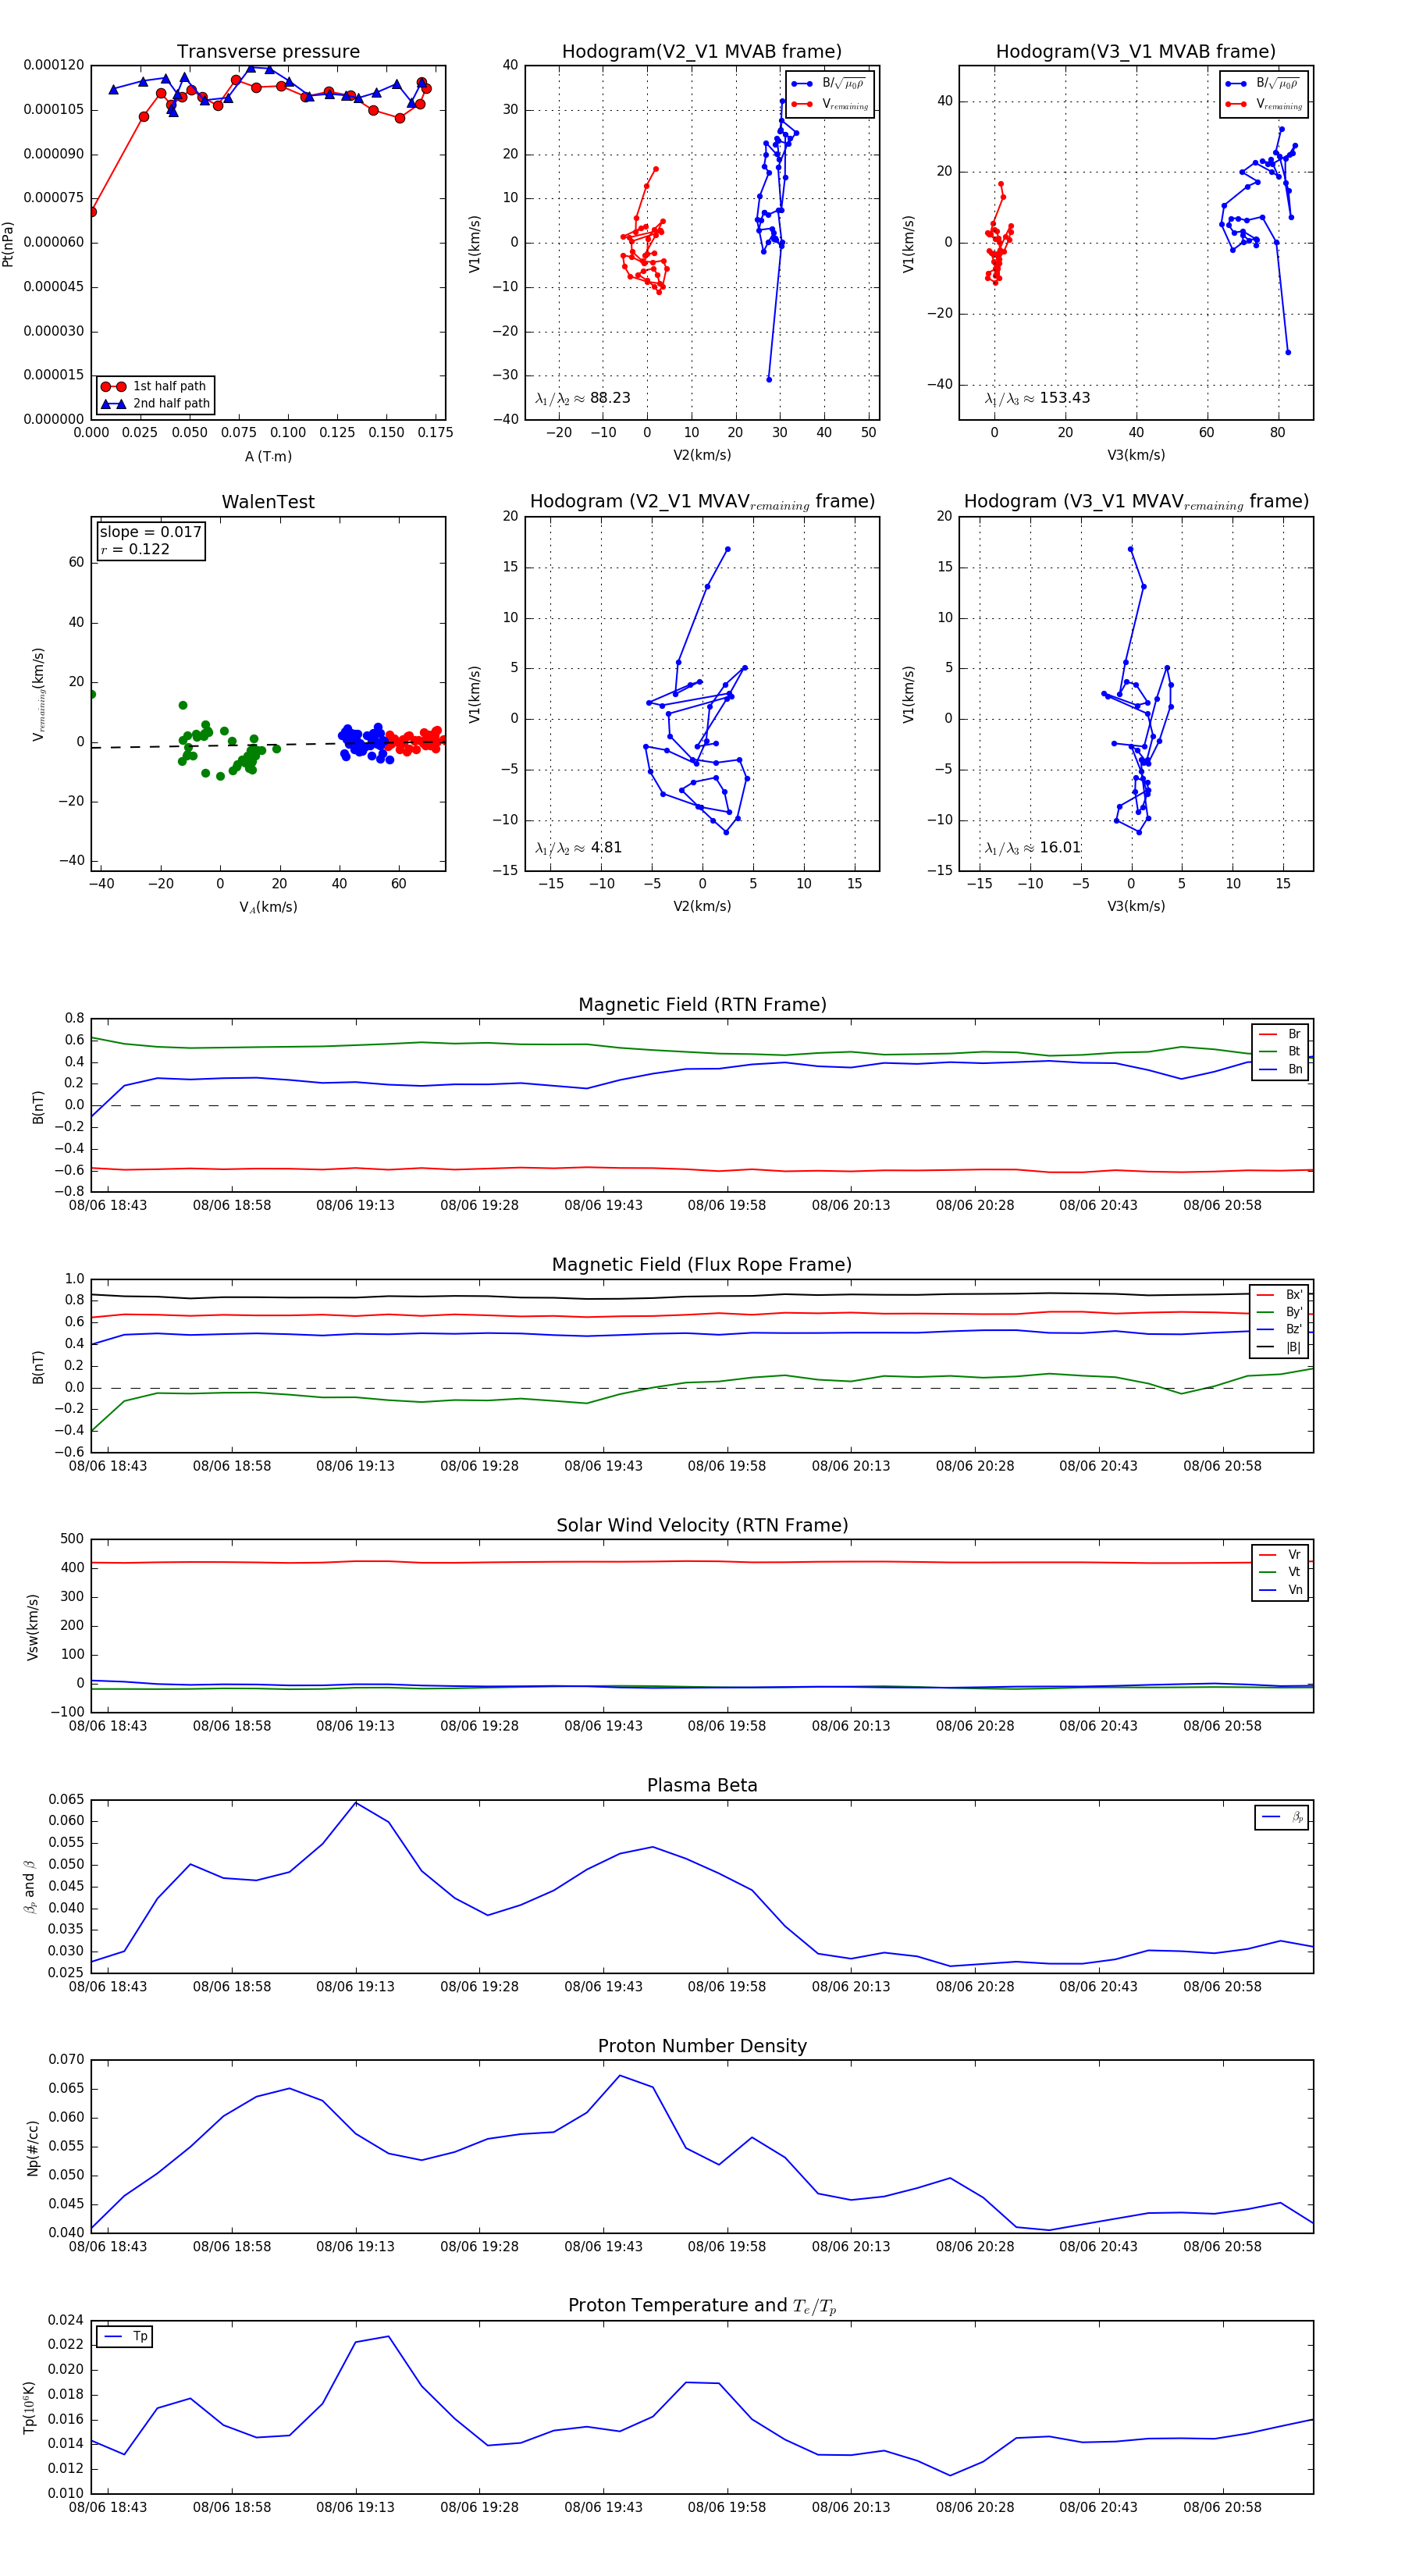The height and width of the screenshot is (2576, 1405).
Task: Click the 'Hodogram(V2_V1 MVAB frame)' title
Action: (x=702, y=52)
